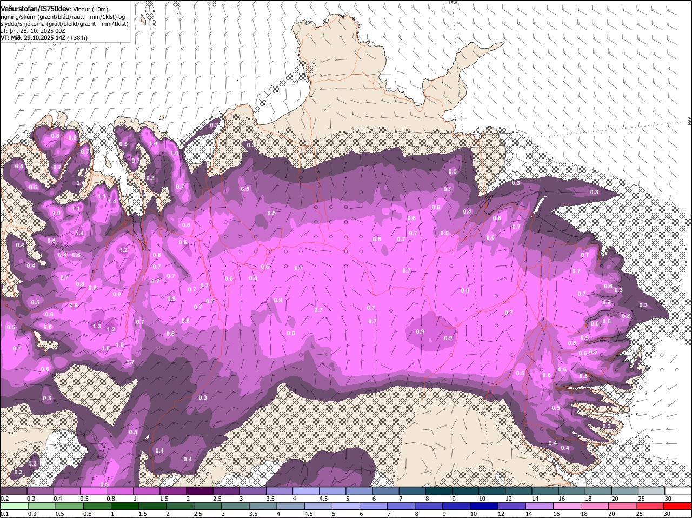
Task: Click the '1.3' precipitation value on the map
Action: point(97,326)
